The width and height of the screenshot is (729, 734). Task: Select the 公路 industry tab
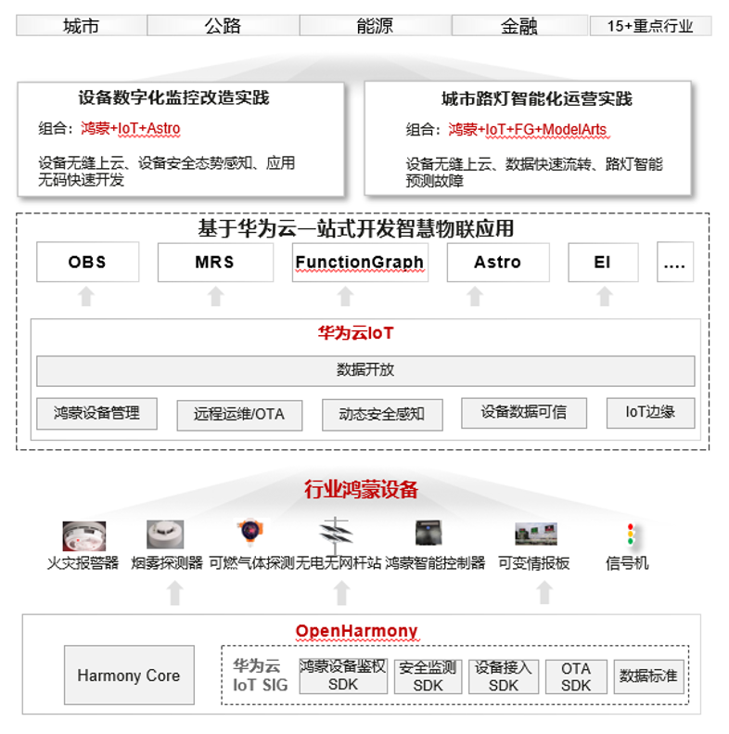(x=224, y=25)
